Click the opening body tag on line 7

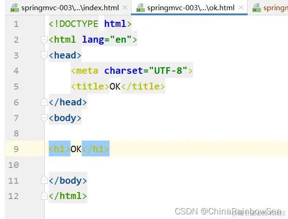pyautogui.click(x=65, y=118)
